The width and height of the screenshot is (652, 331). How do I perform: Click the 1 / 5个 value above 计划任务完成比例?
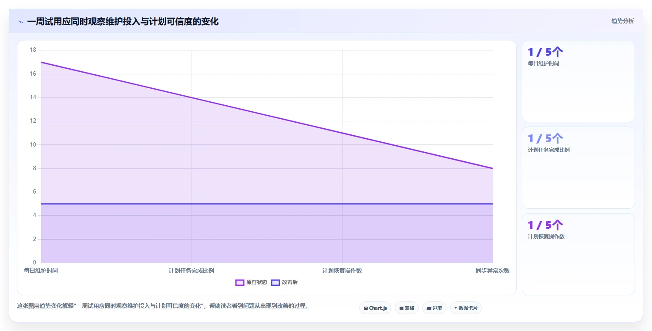[x=545, y=139]
